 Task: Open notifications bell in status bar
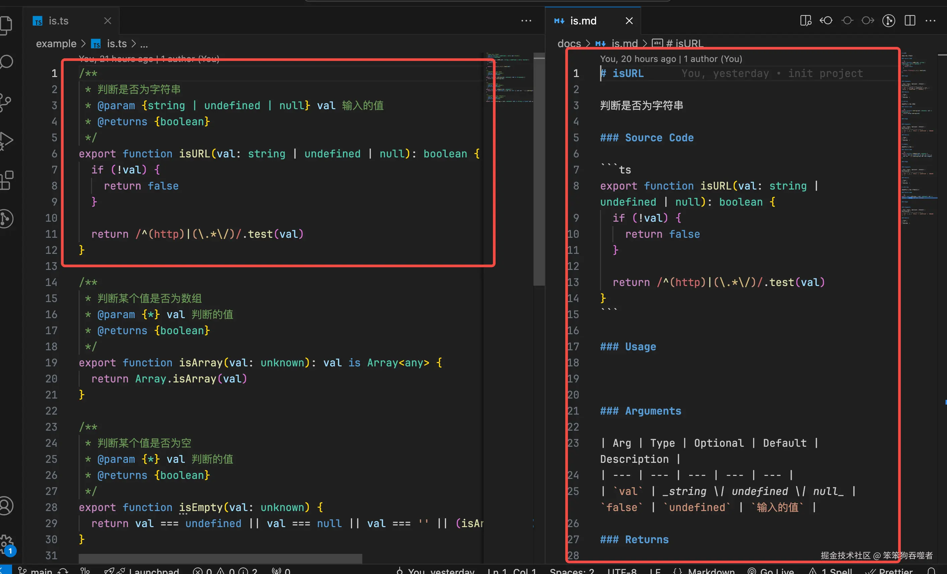coord(931,571)
